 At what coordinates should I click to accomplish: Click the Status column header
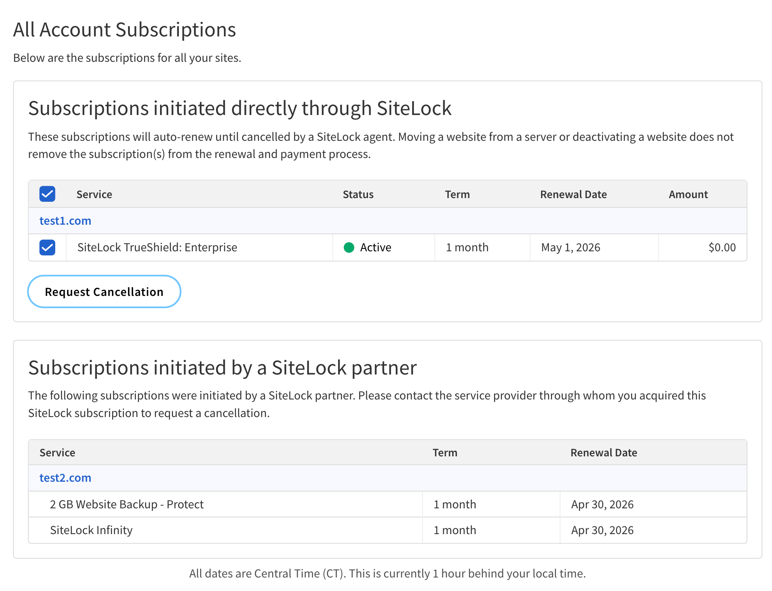click(358, 194)
